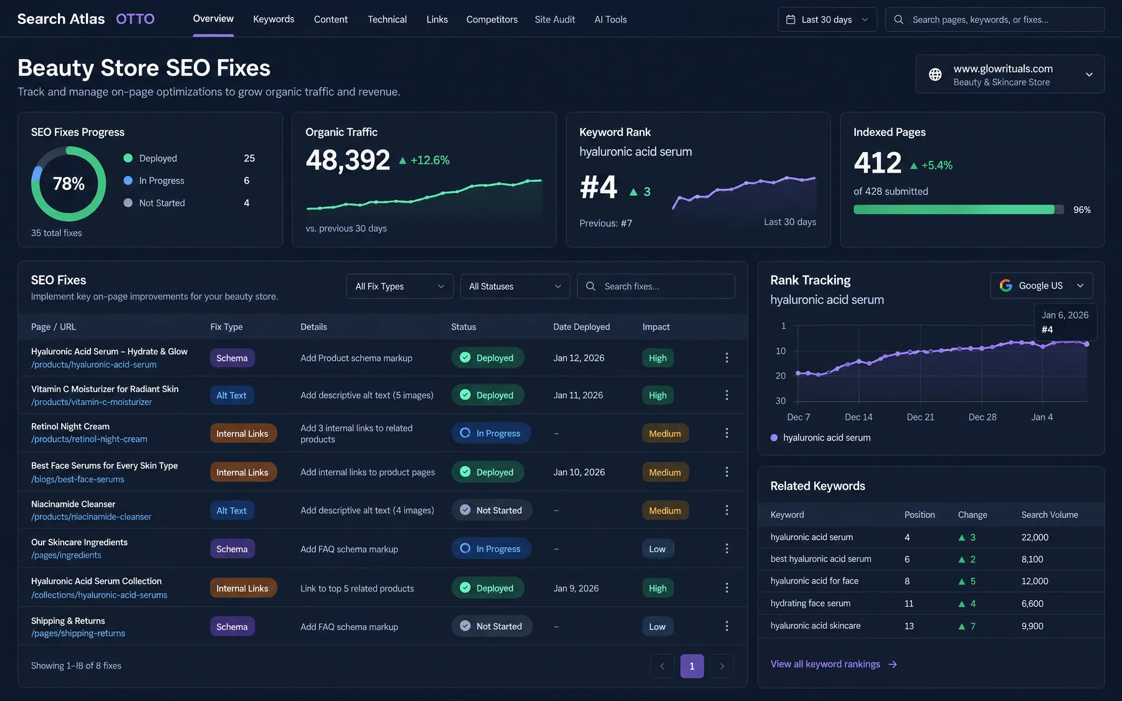1122x701 pixels.
Task: Expand the www.glowrituals.com site selector
Action: tap(1010, 74)
